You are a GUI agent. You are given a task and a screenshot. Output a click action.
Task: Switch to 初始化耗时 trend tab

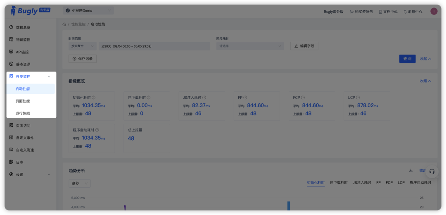pyautogui.click(x=316, y=182)
